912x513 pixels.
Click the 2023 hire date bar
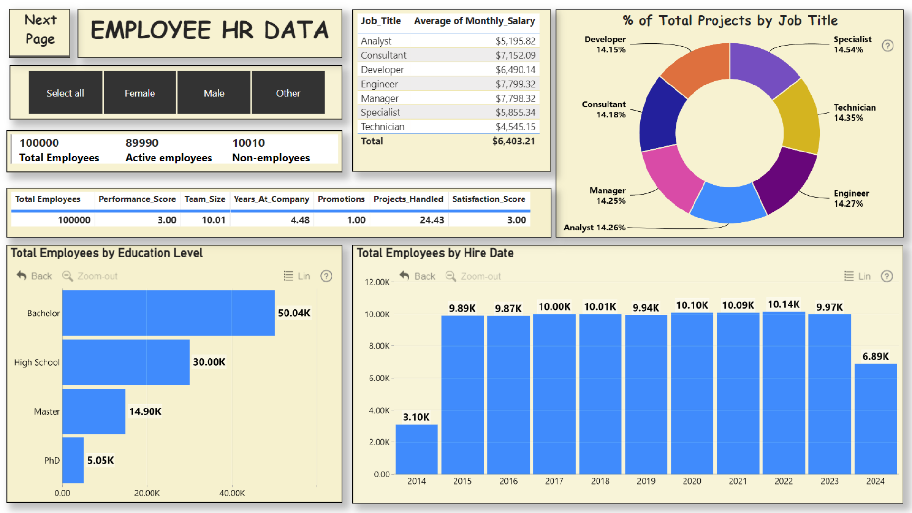point(830,394)
